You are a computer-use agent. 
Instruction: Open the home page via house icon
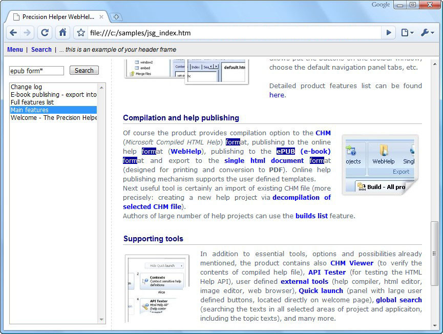(62, 33)
